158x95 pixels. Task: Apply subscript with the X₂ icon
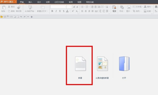(x=77, y=11)
